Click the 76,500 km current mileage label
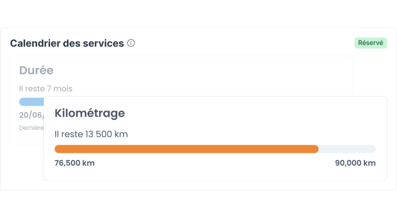Screen dimensions: 397x218 [74, 163]
